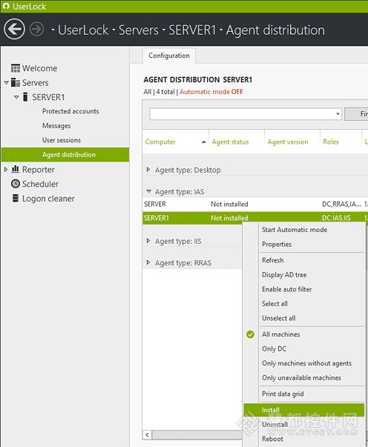Click the Reporter bar chart icon
The image size is (368, 447).
point(16,169)
